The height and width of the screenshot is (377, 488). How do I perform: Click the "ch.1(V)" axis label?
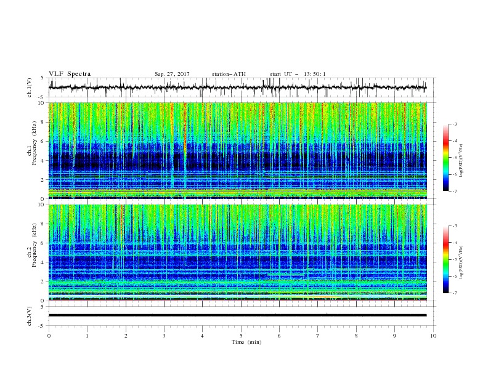click(30, 87)
